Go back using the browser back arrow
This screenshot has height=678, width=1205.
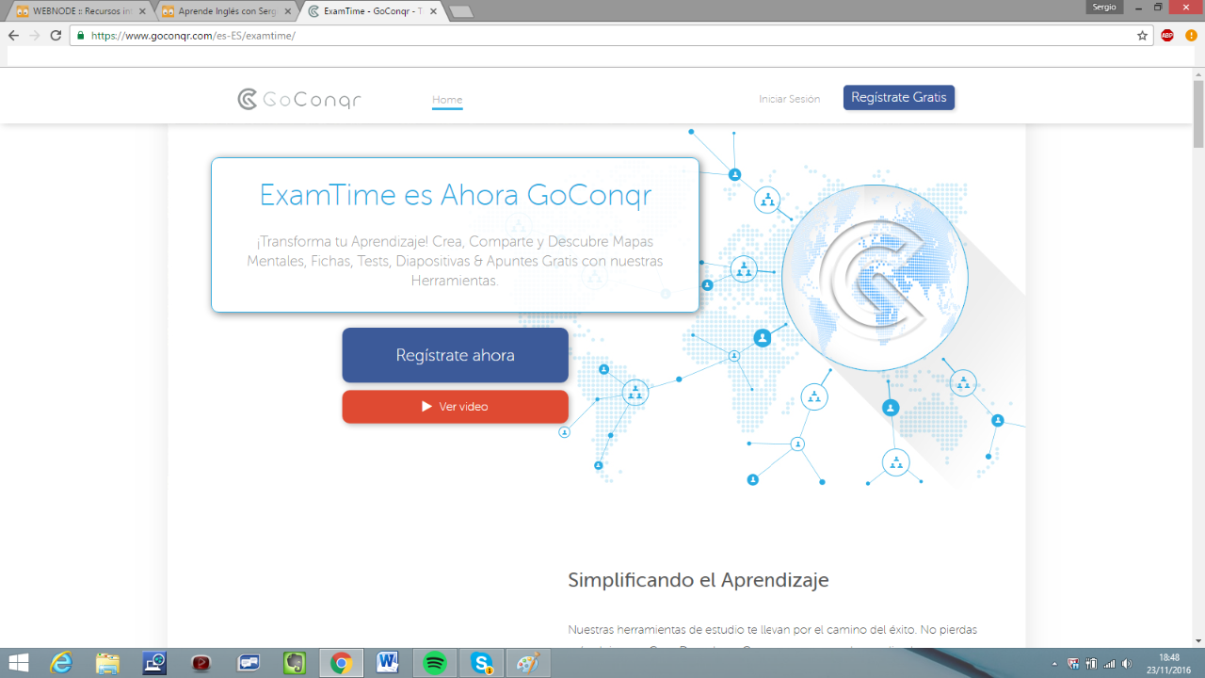pyautogui.click(x=13, y=36)
